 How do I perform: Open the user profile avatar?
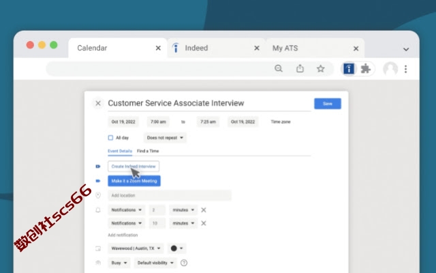390,69
